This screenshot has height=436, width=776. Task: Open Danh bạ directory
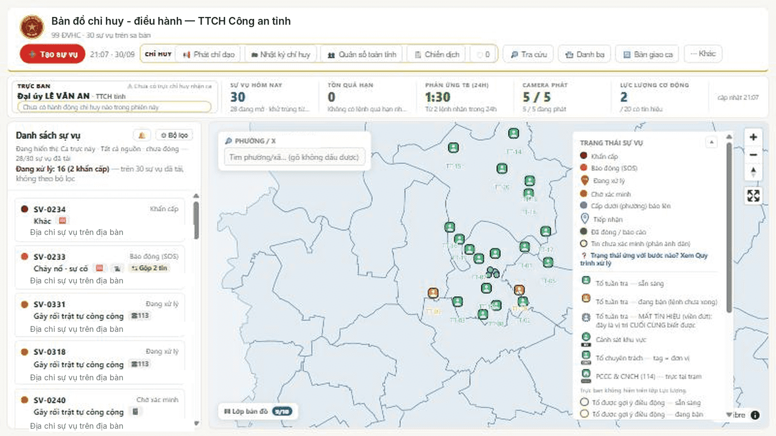click(585, 55)
